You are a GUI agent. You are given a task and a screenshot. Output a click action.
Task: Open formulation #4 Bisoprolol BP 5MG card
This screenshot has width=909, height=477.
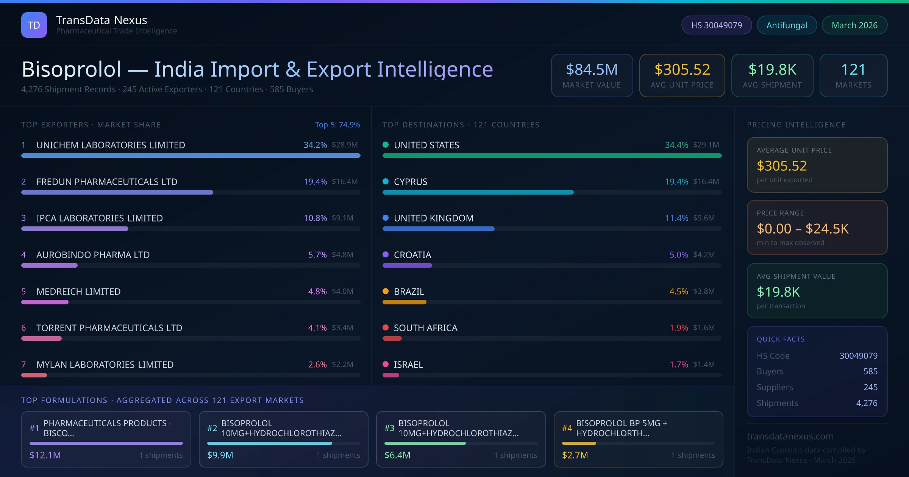638,439
